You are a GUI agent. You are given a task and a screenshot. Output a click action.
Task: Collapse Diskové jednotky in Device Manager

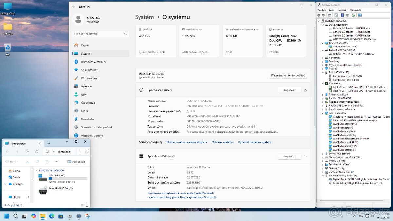(322, 25)
